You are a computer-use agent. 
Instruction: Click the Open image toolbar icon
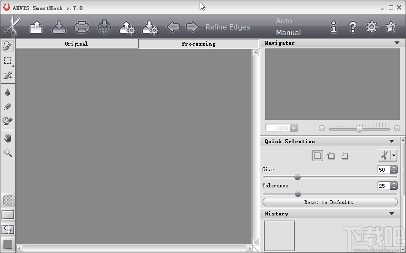pyautogui.click(x=36, y=27)
